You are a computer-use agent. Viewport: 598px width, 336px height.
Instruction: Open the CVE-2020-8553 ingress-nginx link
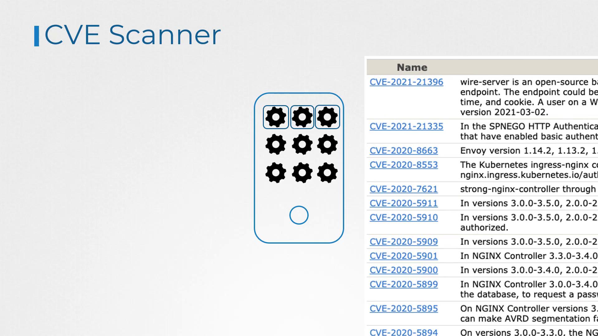[x=404, y=165]
